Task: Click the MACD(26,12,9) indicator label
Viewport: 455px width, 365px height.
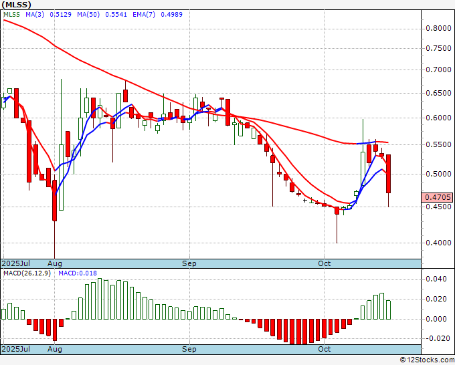Action: coord(27,273)
